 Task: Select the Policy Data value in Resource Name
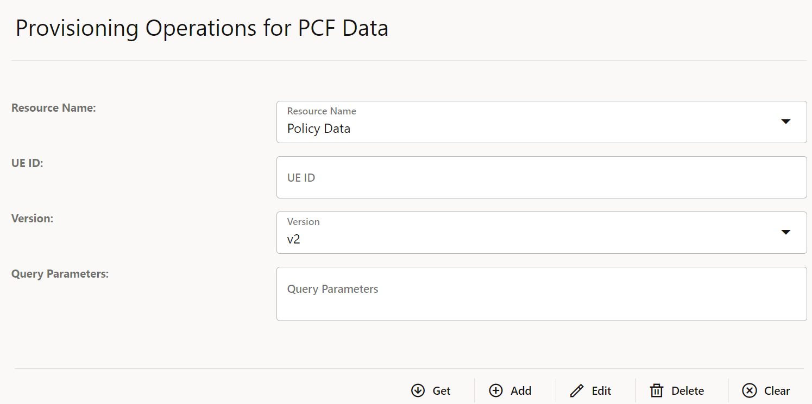(318, 129)
